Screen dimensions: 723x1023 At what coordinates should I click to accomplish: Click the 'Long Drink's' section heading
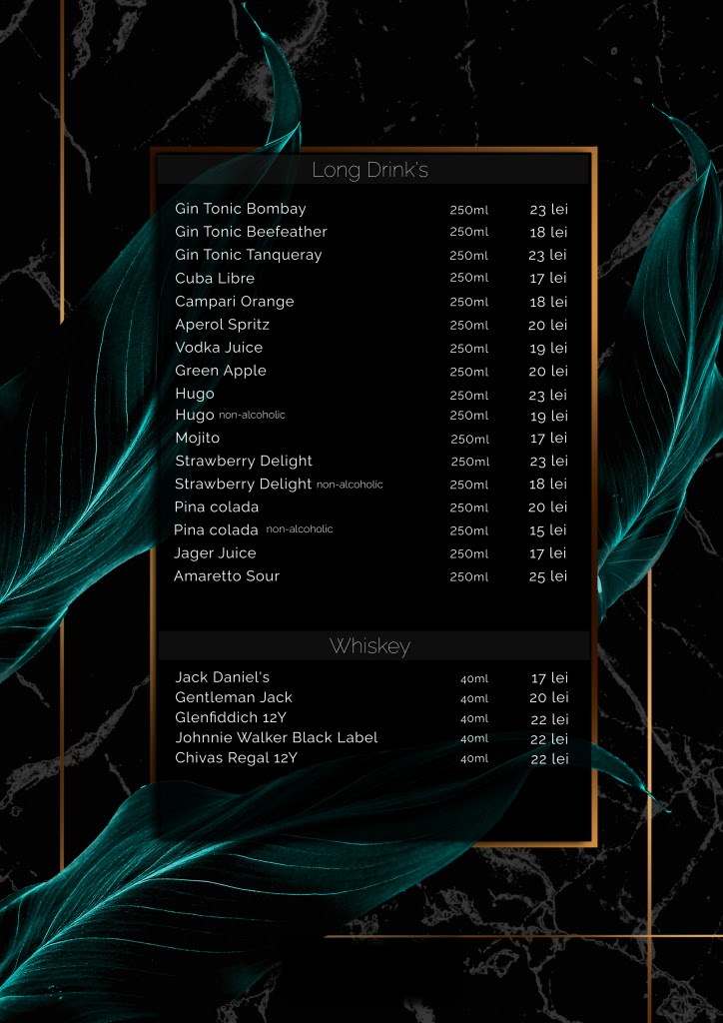[x=369, y=170]
